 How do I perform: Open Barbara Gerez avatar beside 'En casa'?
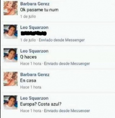[10, 79]
